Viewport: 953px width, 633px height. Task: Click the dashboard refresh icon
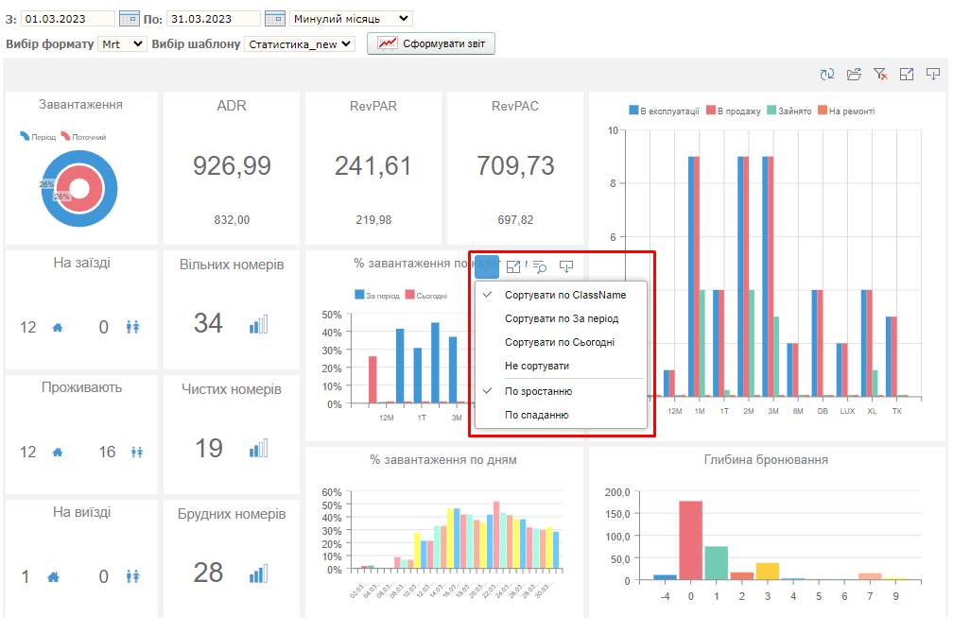click(x=827, y=75)
